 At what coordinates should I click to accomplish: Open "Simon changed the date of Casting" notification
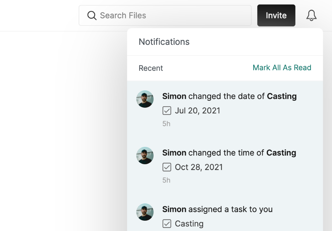pyautogui.click(x=229, y=96)
